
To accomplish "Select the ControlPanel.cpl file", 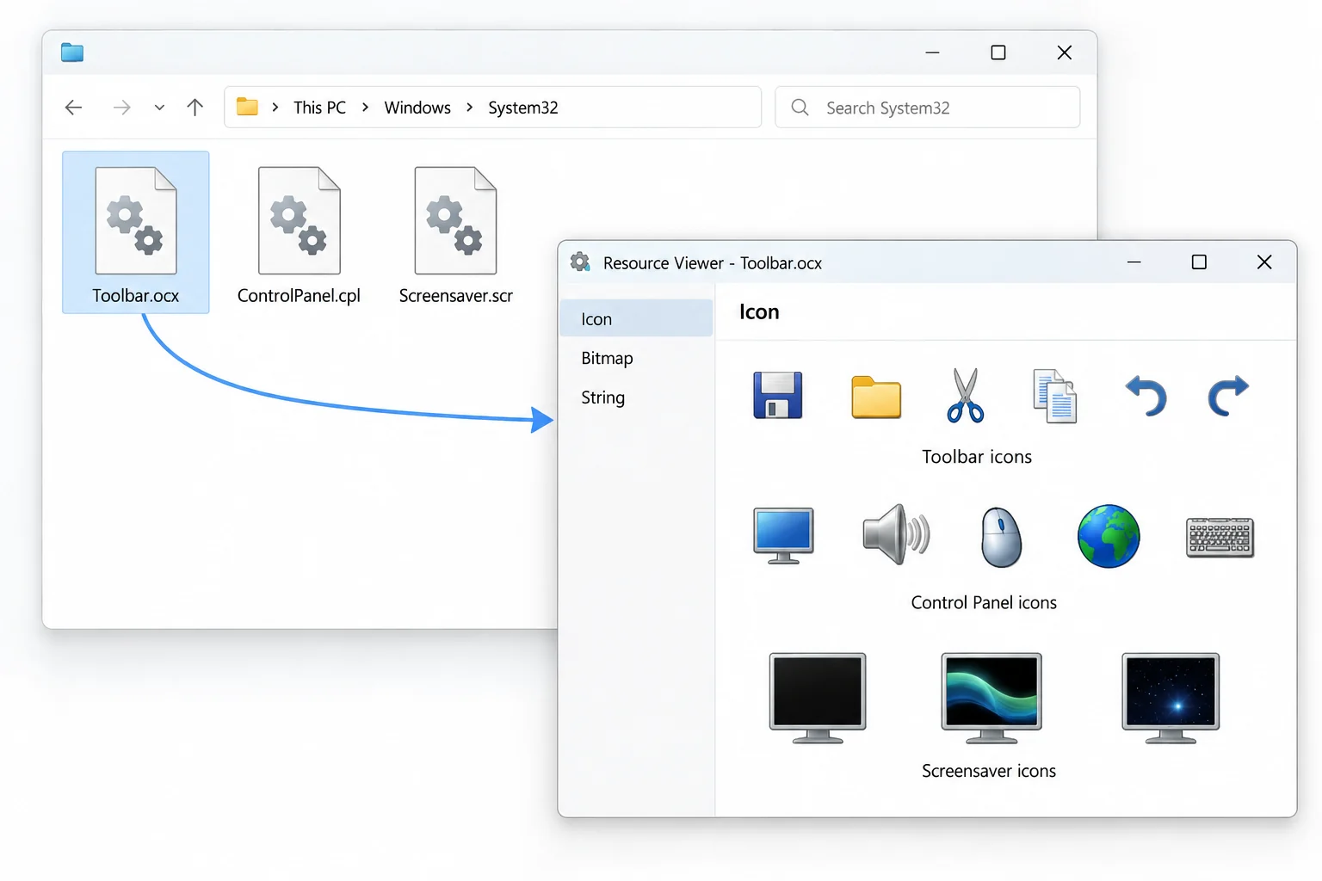I will click(299, 235).
